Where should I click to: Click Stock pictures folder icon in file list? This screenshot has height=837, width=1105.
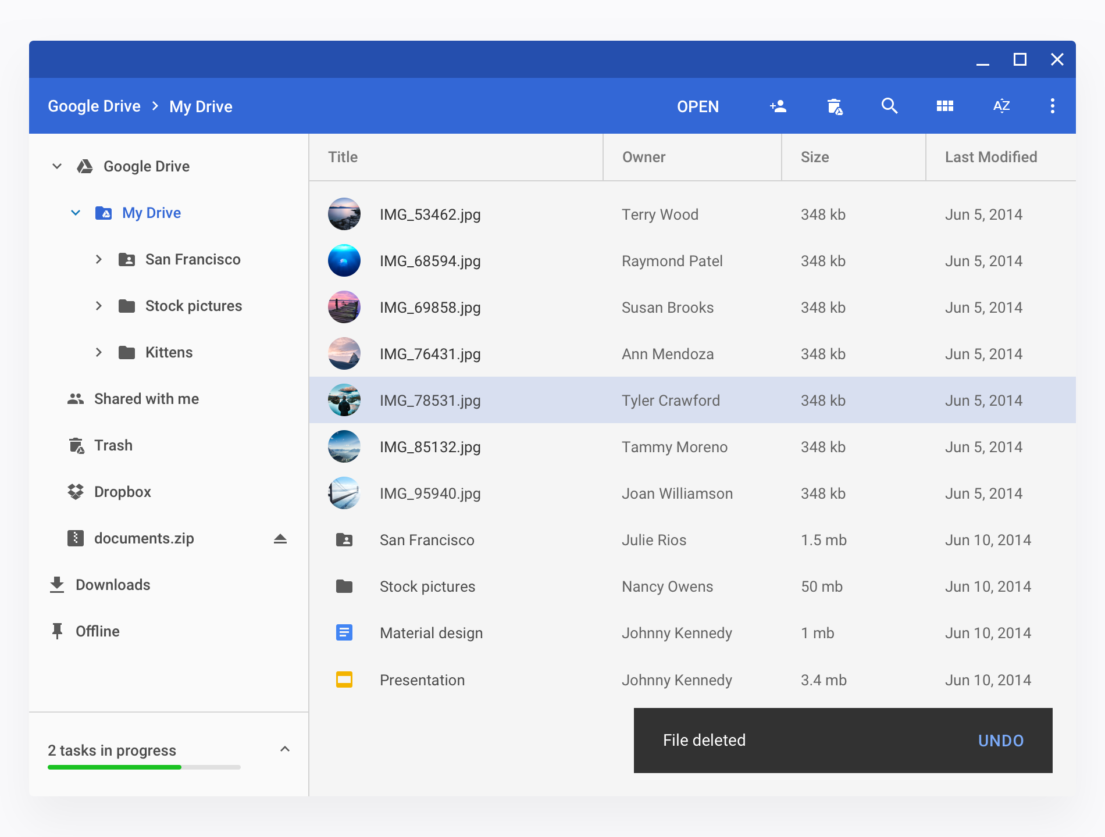(x=344, y=586)
